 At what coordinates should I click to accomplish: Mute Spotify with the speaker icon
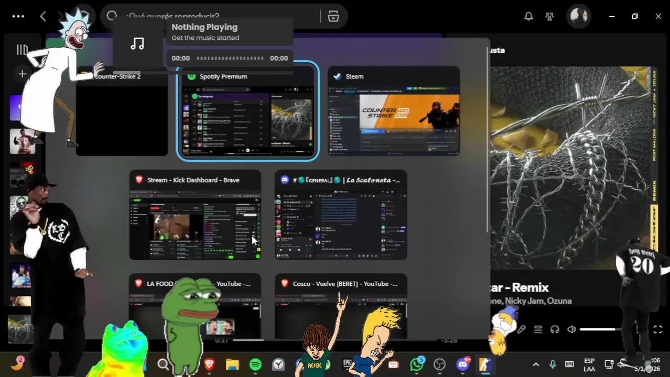571,329
